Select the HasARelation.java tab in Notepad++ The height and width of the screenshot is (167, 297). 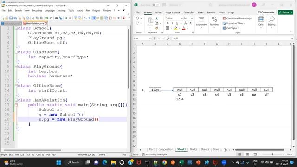(35, 23)
